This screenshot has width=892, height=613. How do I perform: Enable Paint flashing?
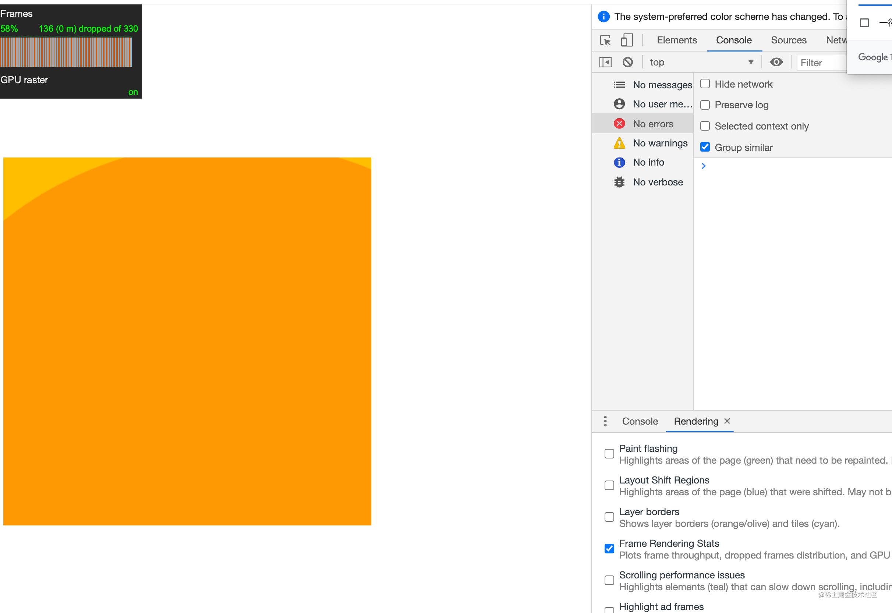point(609,454)
